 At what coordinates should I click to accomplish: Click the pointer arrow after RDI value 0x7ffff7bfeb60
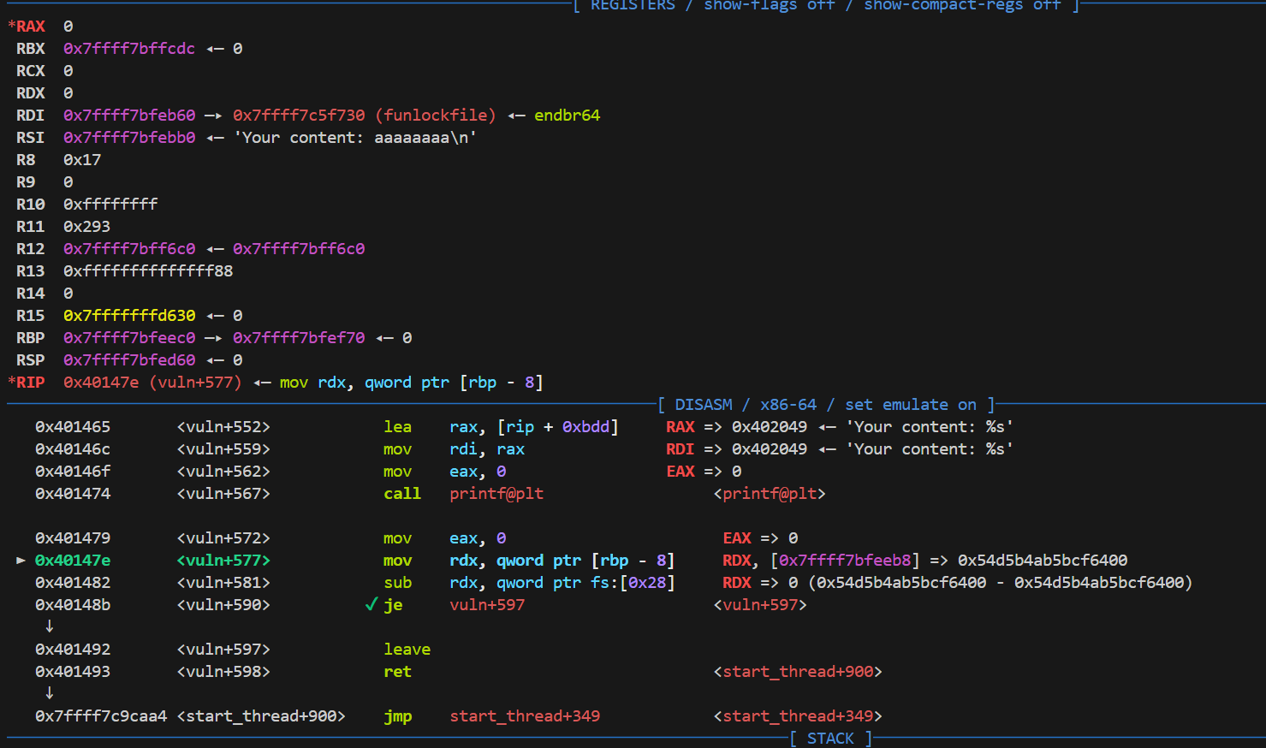pyautogui.click(x=213, y=116)
